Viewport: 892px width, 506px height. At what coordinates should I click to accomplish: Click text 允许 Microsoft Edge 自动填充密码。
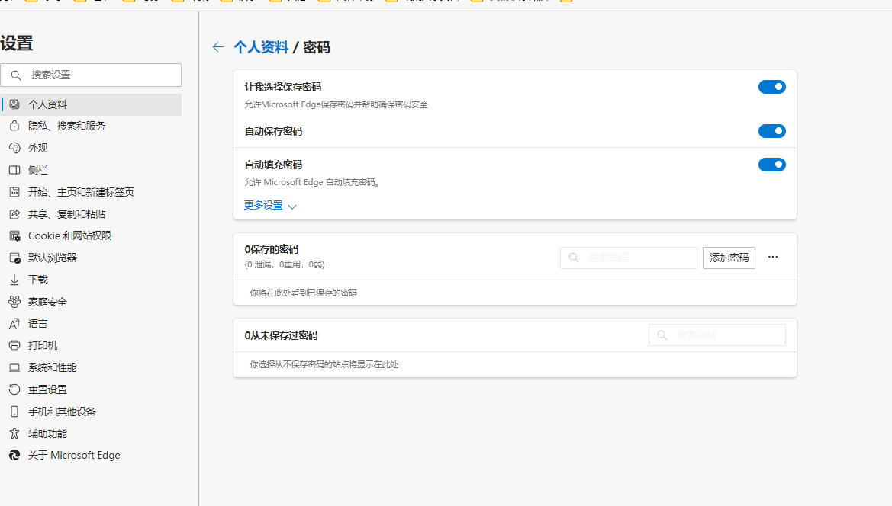coord(312,182)
